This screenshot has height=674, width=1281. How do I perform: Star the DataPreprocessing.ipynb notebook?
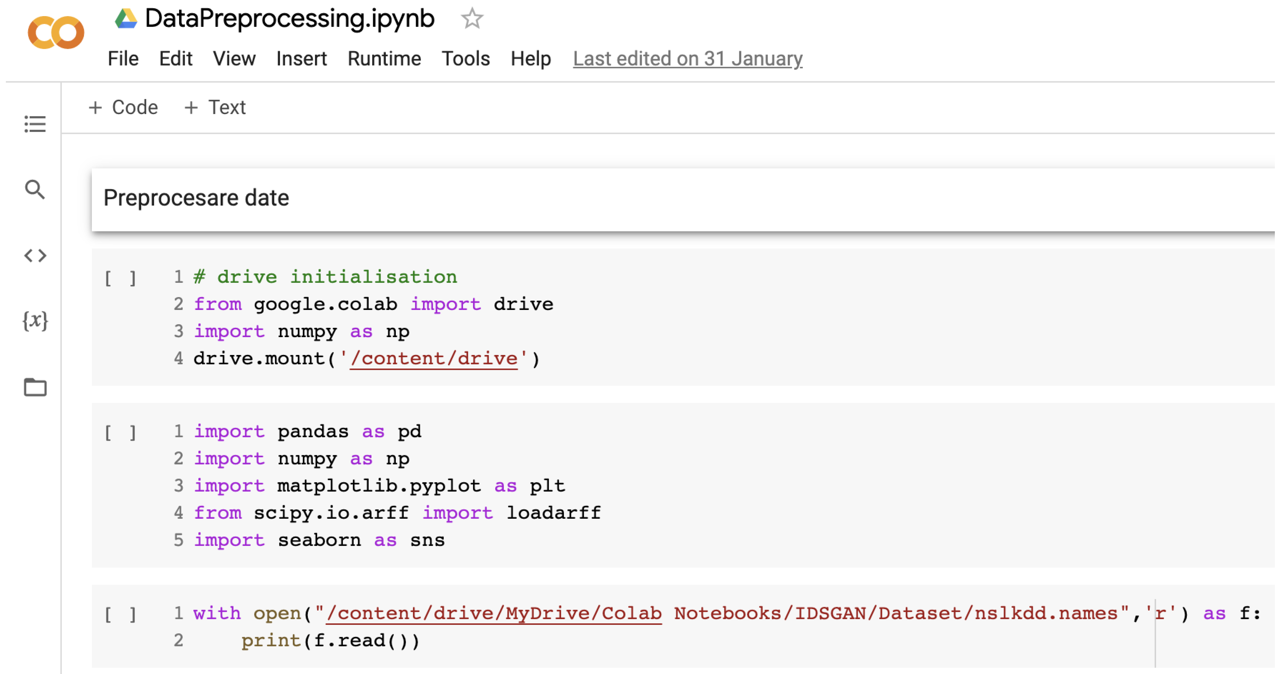click(472, 19)
